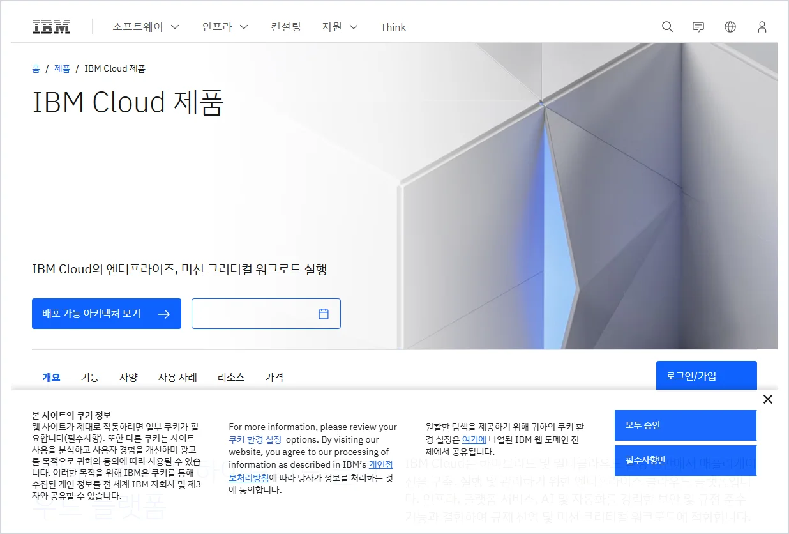Screen dimensions: 789x534
Task: Click the calendar icon in outlined button
Action: (324, 314)
